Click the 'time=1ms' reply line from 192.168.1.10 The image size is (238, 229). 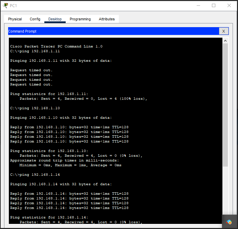(69, 137)
